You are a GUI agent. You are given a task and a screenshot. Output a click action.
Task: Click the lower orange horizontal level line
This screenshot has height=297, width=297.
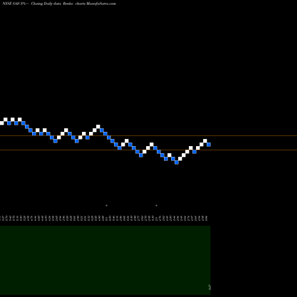148,150
